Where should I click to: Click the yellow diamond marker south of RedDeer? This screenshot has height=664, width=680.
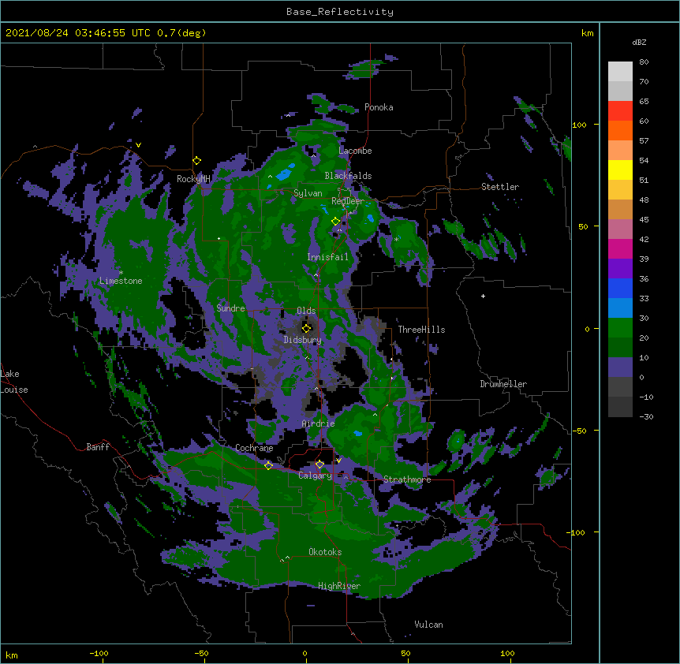click(x=336, y=222)
